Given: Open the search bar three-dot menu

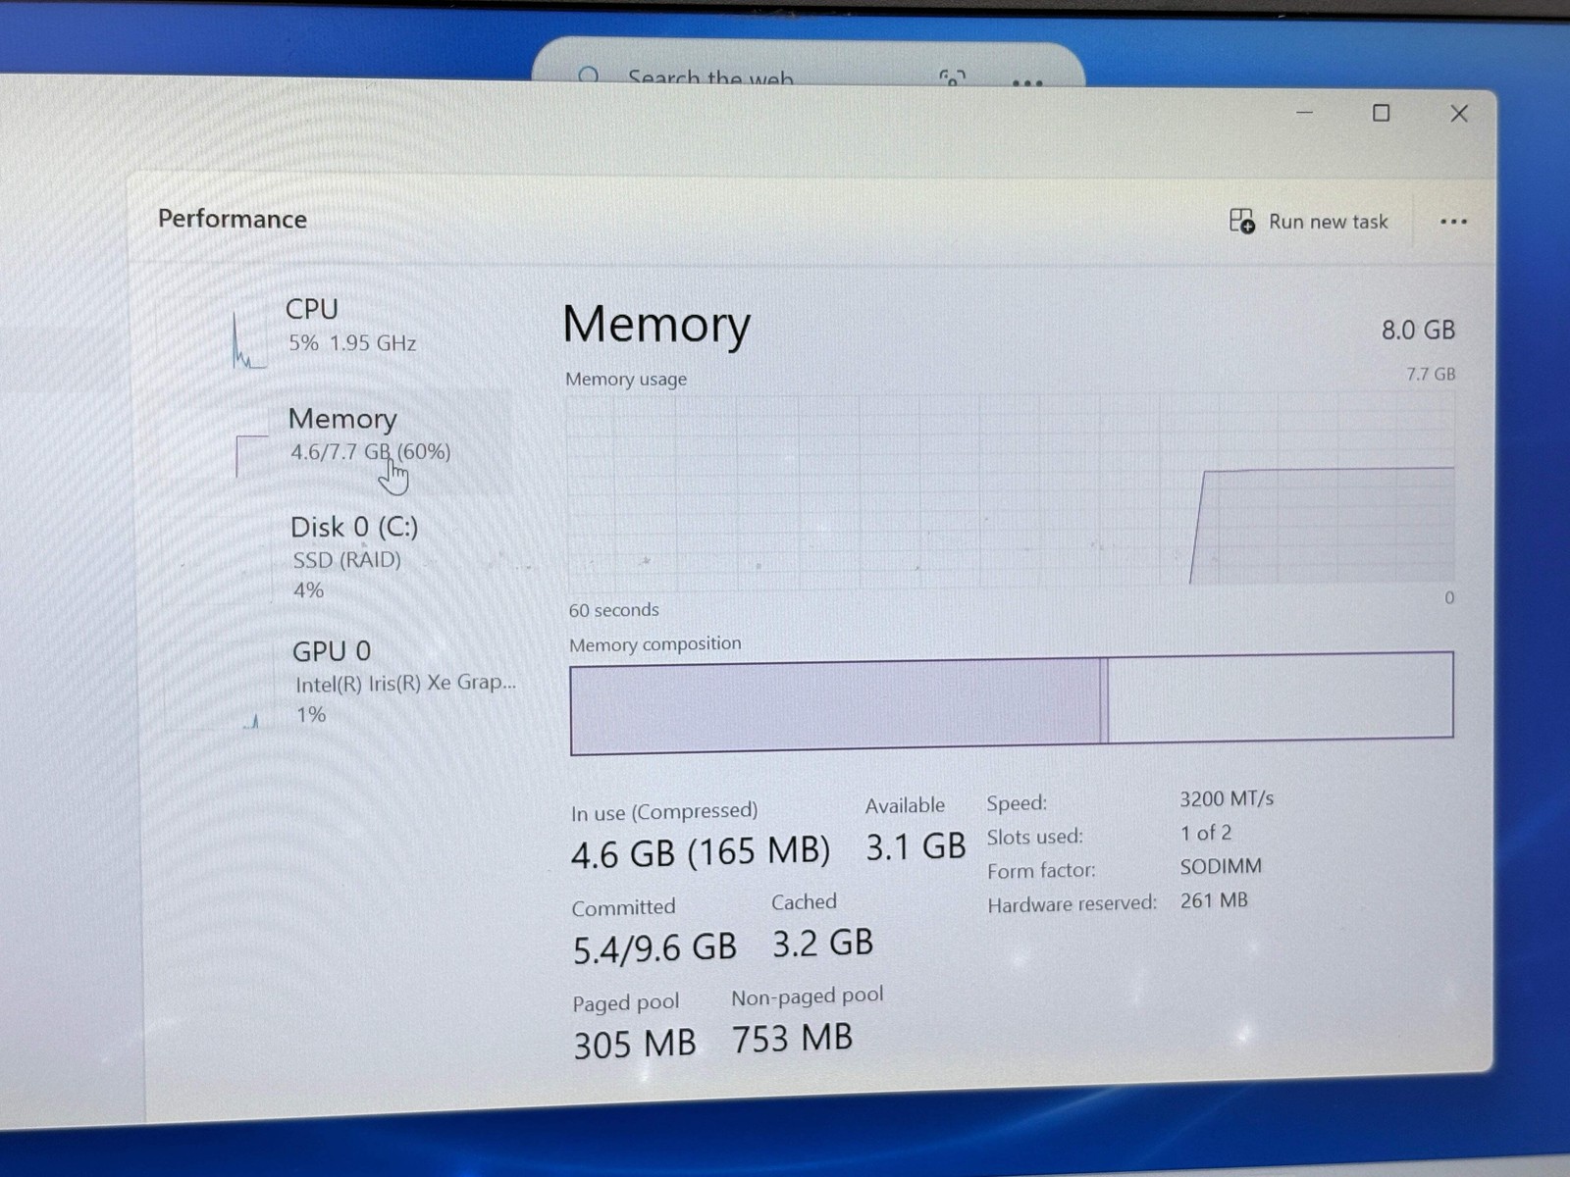Looking at the screenshot, I should 1027,82.
